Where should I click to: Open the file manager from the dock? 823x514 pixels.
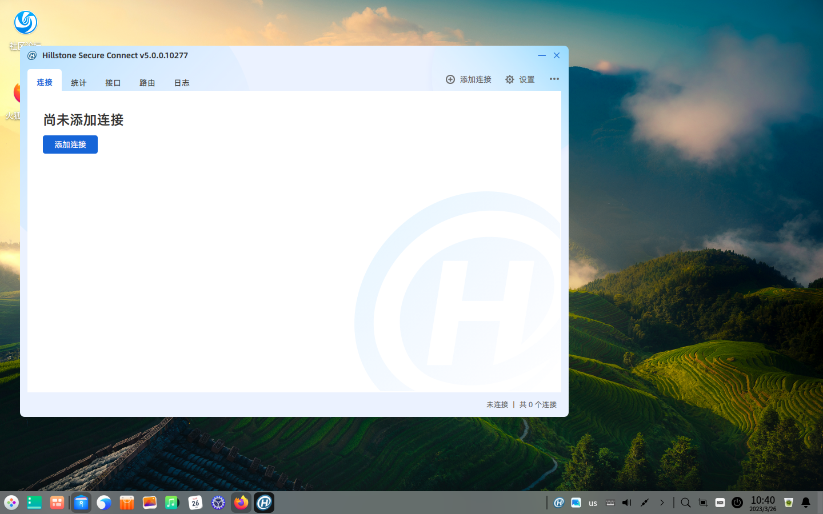point(81,503)
